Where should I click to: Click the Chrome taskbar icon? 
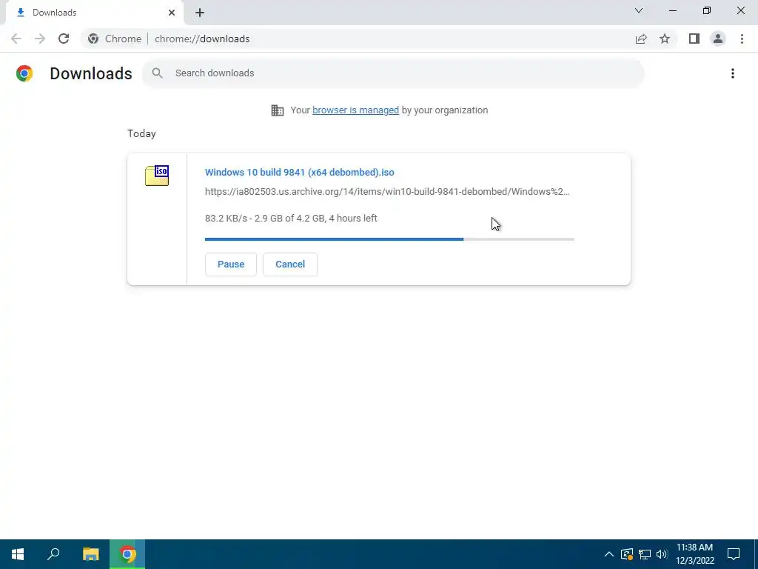pos(127,554)
